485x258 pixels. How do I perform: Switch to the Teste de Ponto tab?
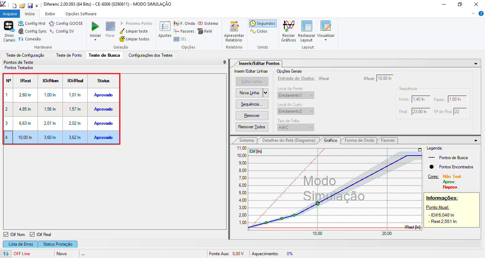tap(69, 55)
